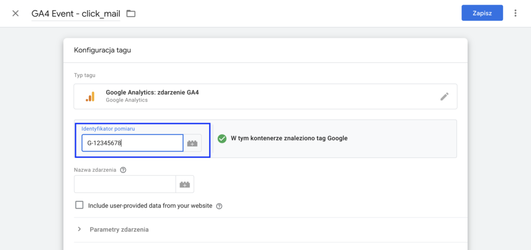Close the tag editor with the X icon

click(x=15, y=13)
